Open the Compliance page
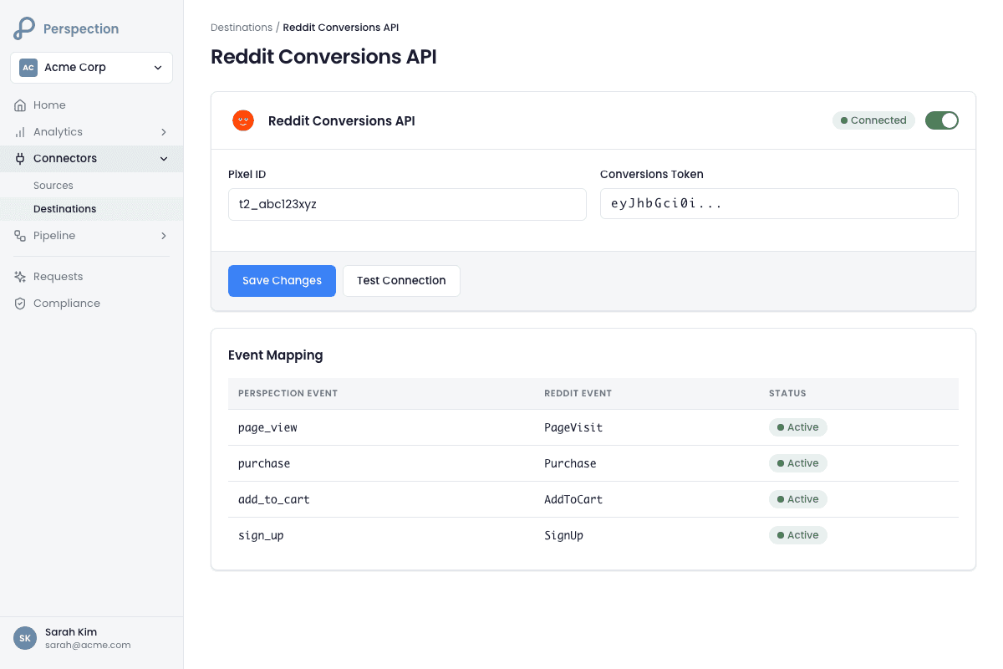This screenshot has height=669, width=1003. 91,304
